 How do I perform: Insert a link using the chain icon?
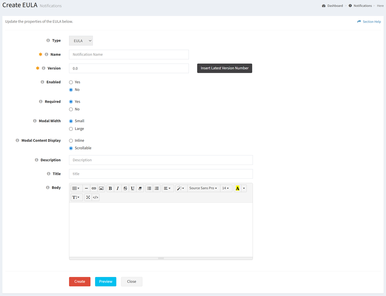[94, 188]
